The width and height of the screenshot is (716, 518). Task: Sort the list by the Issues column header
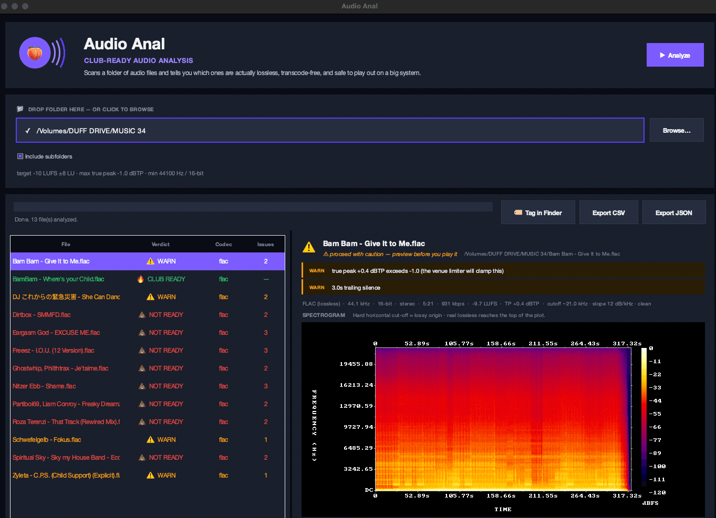point(266,245)
